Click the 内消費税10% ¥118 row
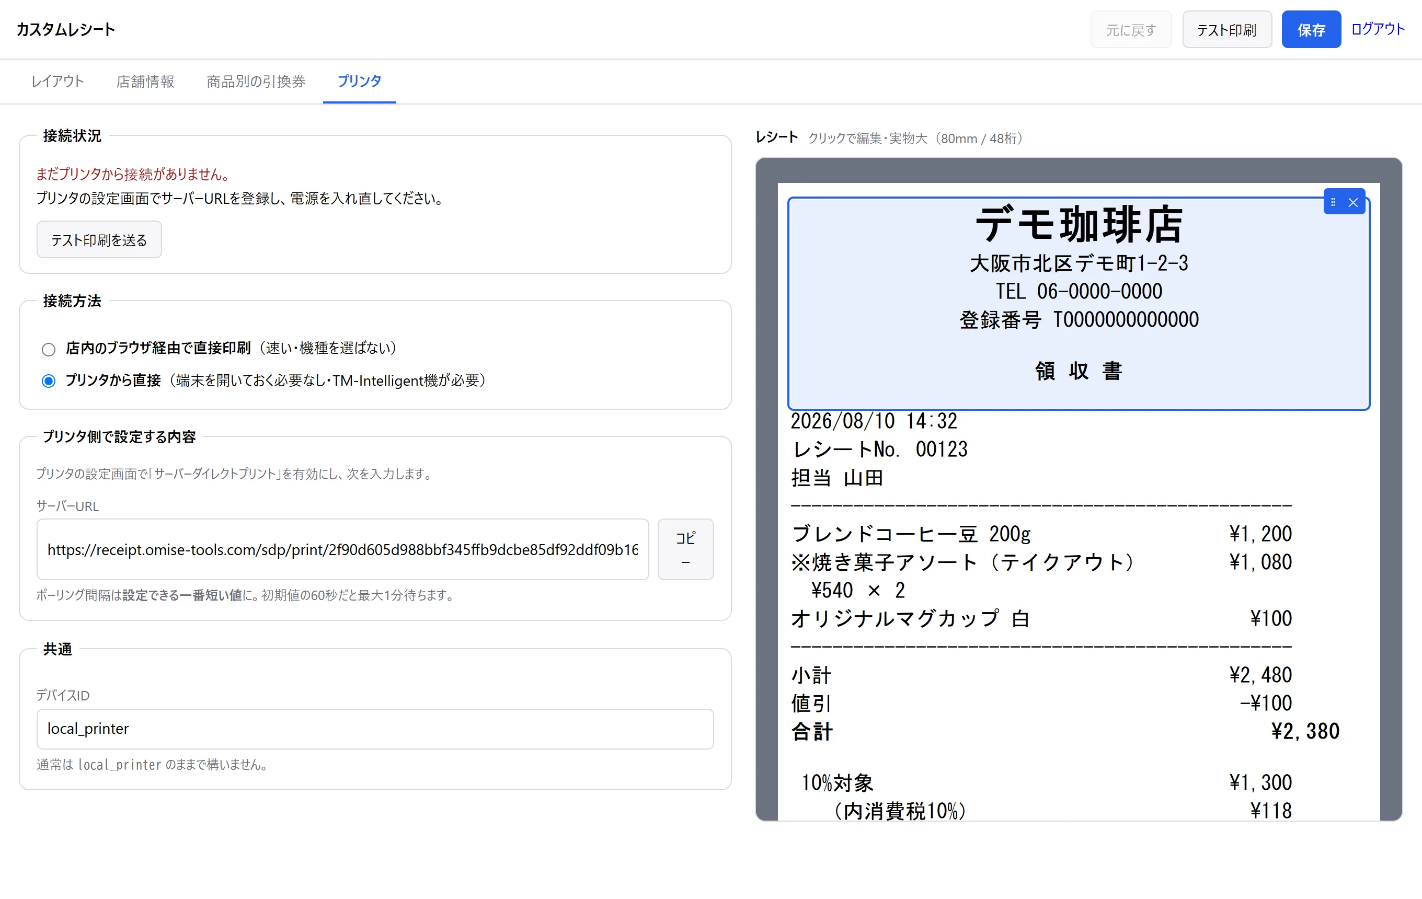 pyautogui.click(x=1062, y=812)
